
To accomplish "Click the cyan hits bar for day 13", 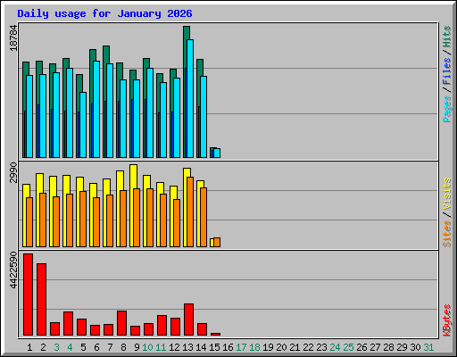I will point(190,98).
